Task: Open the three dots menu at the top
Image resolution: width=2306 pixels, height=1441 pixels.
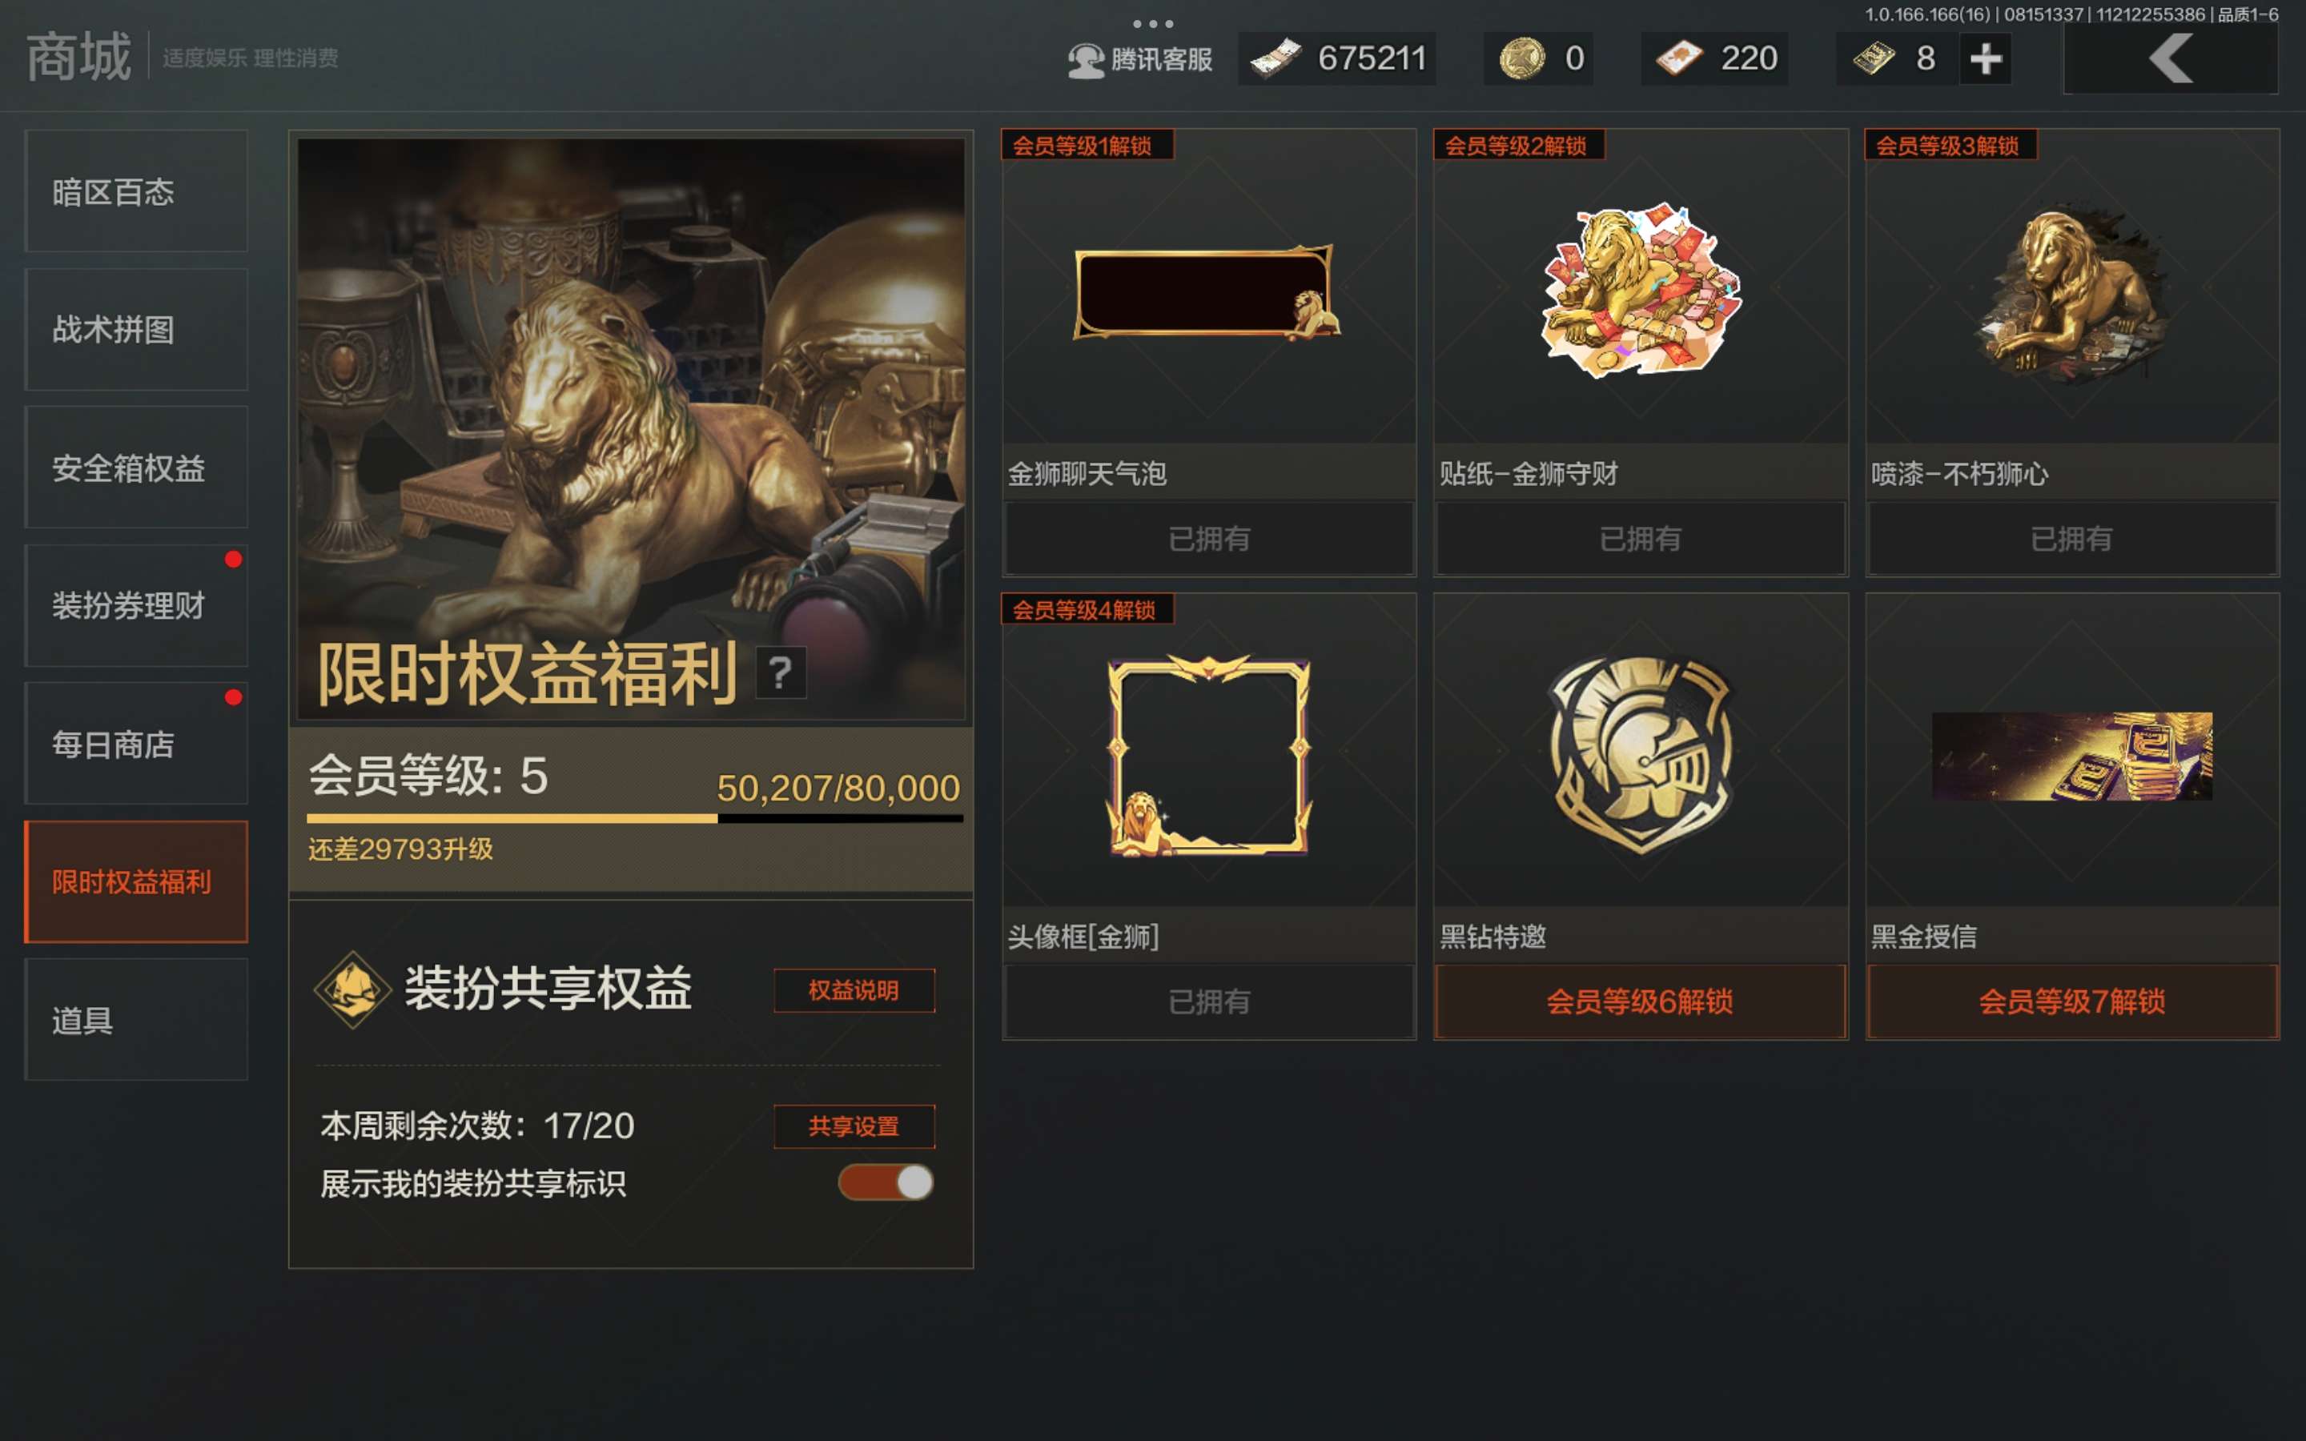Action: pos(1153,24)
